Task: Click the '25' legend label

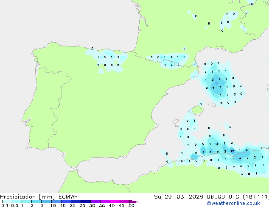Action: click(x=82, y=205)
